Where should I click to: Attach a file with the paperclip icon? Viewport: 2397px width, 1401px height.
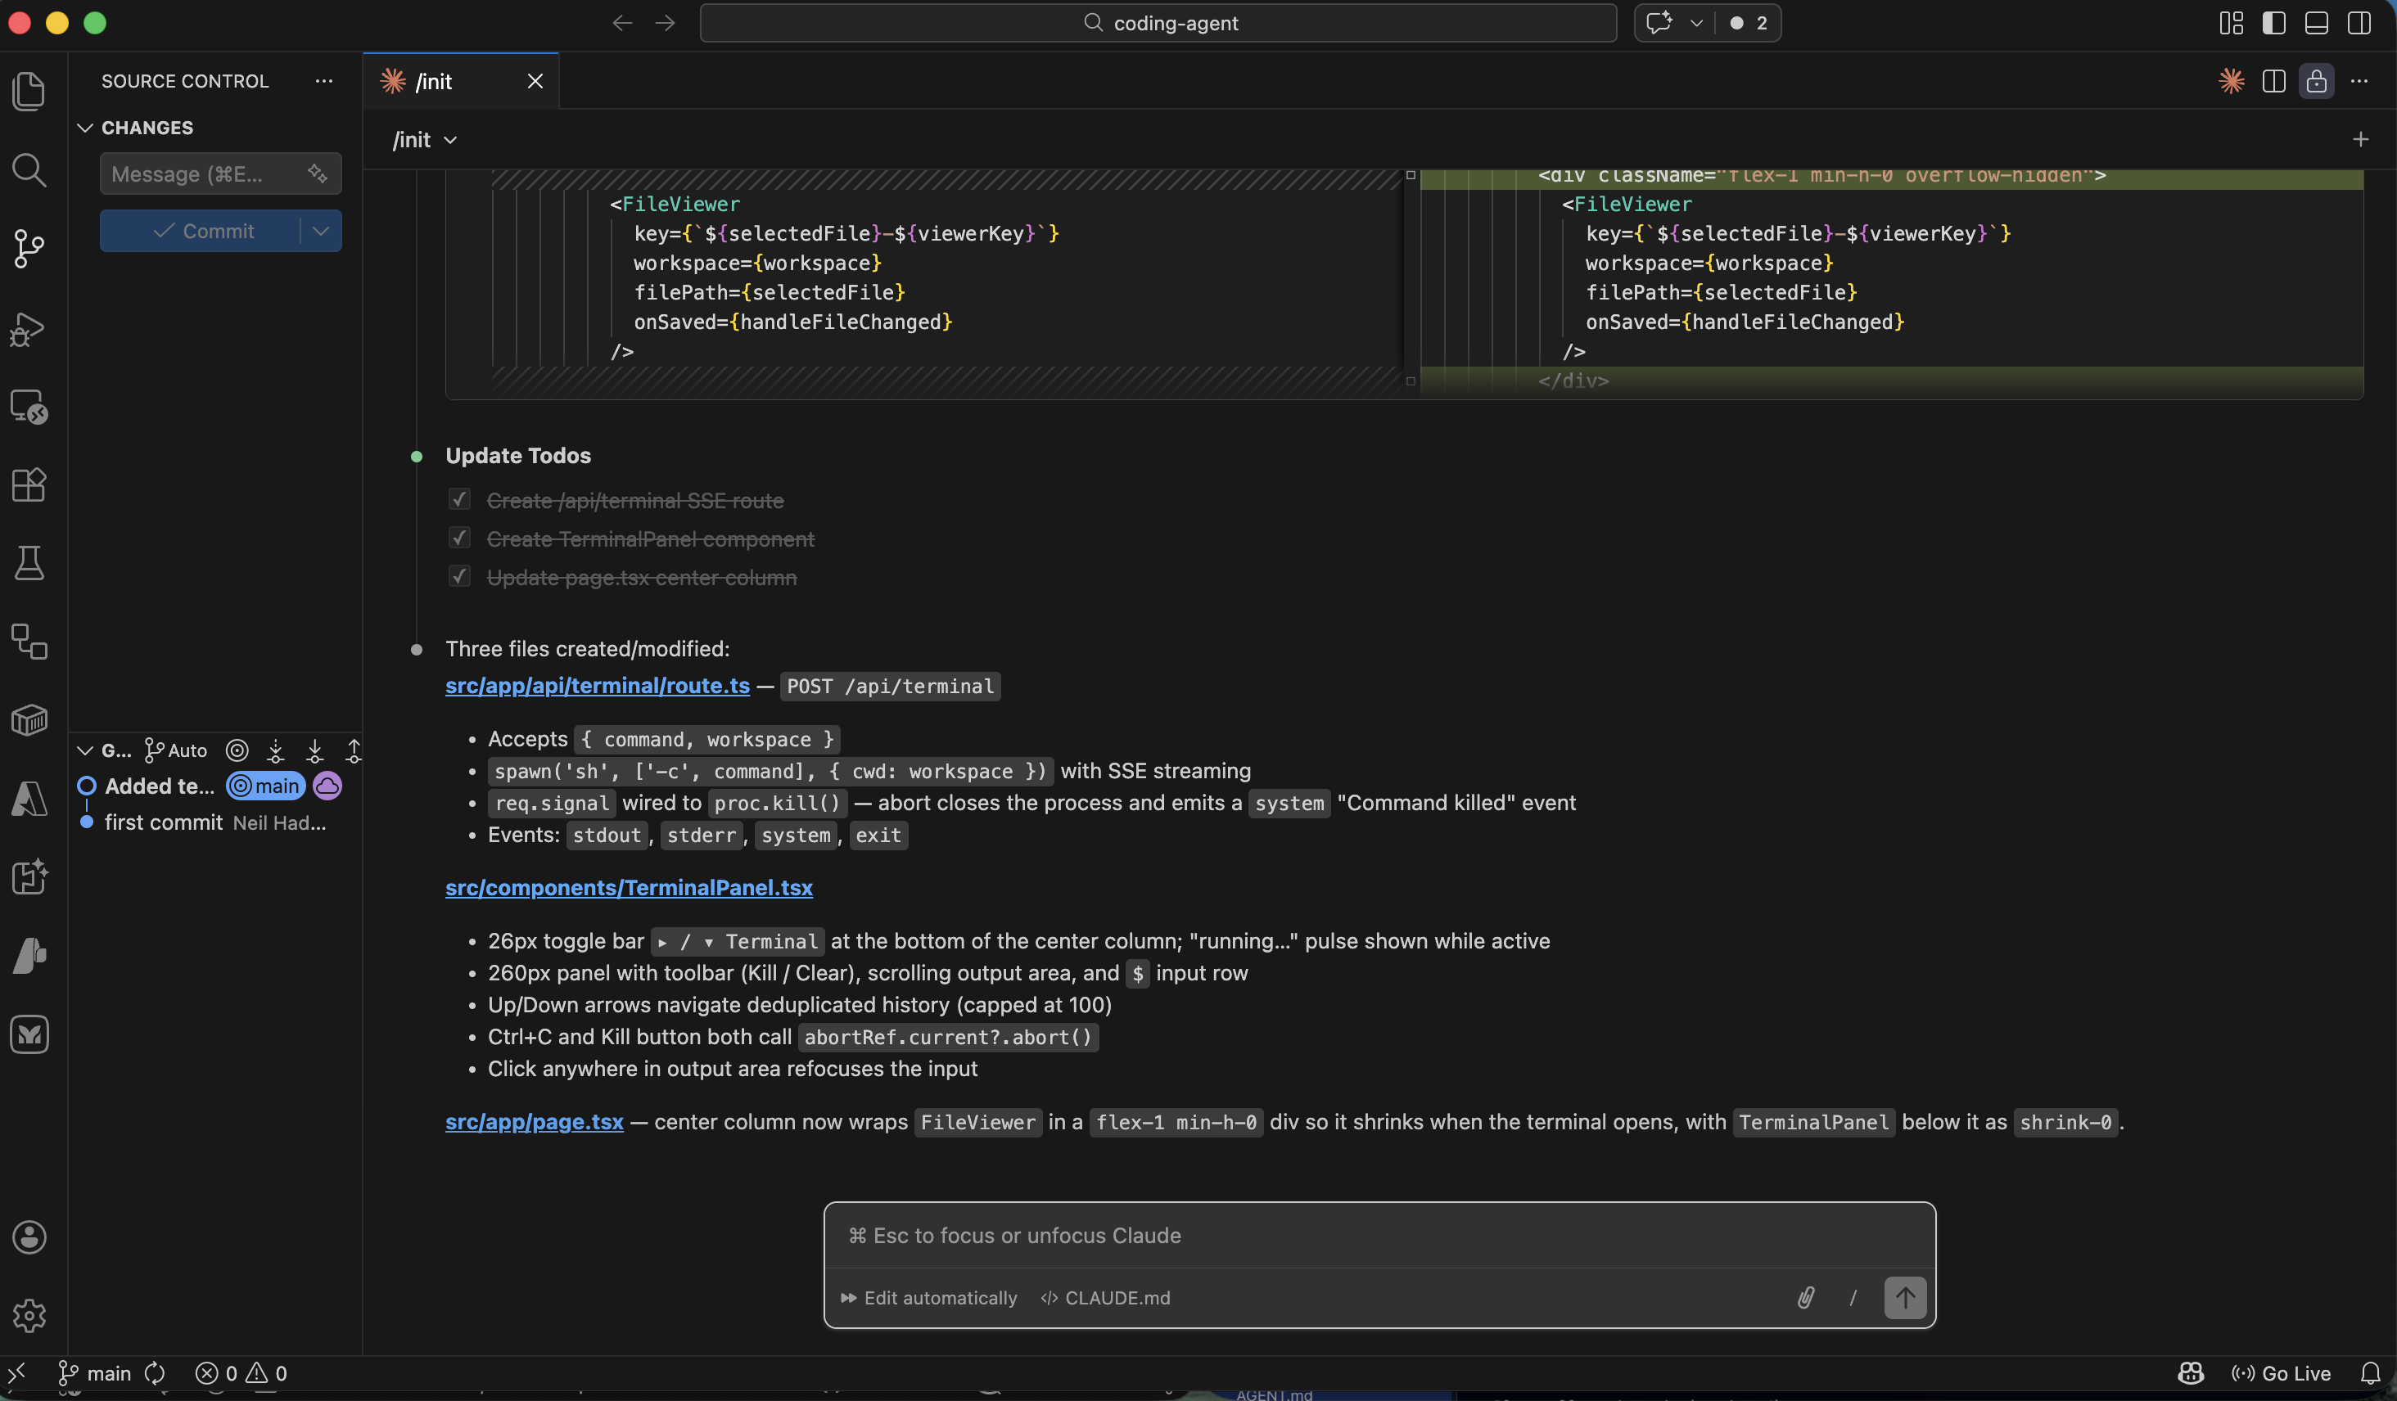(1805, 1297)
